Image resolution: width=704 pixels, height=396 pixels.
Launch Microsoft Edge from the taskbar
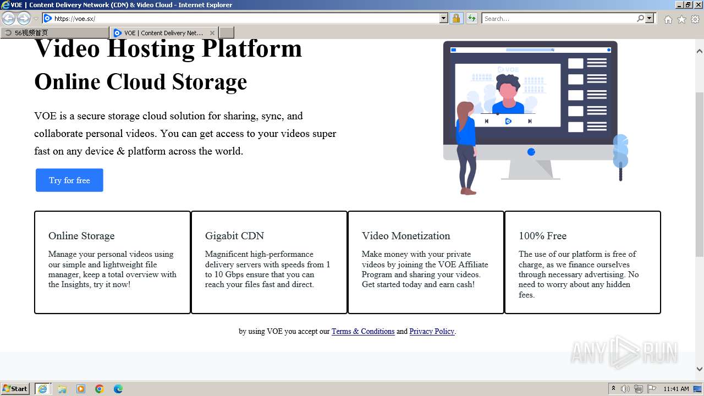118,389
